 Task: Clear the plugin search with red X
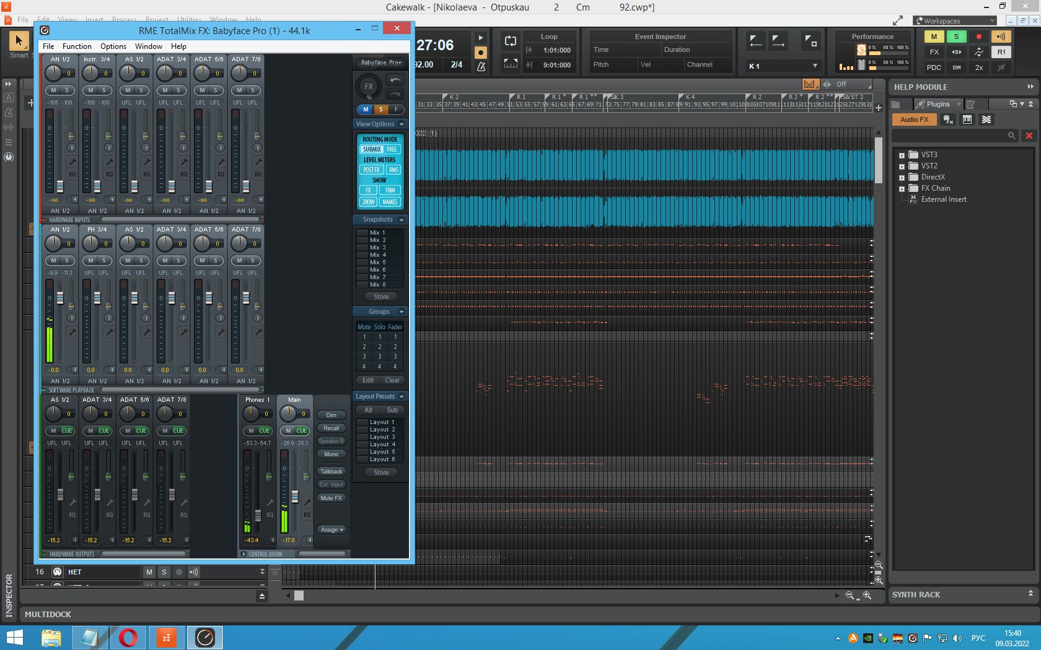click(1029, 135)
